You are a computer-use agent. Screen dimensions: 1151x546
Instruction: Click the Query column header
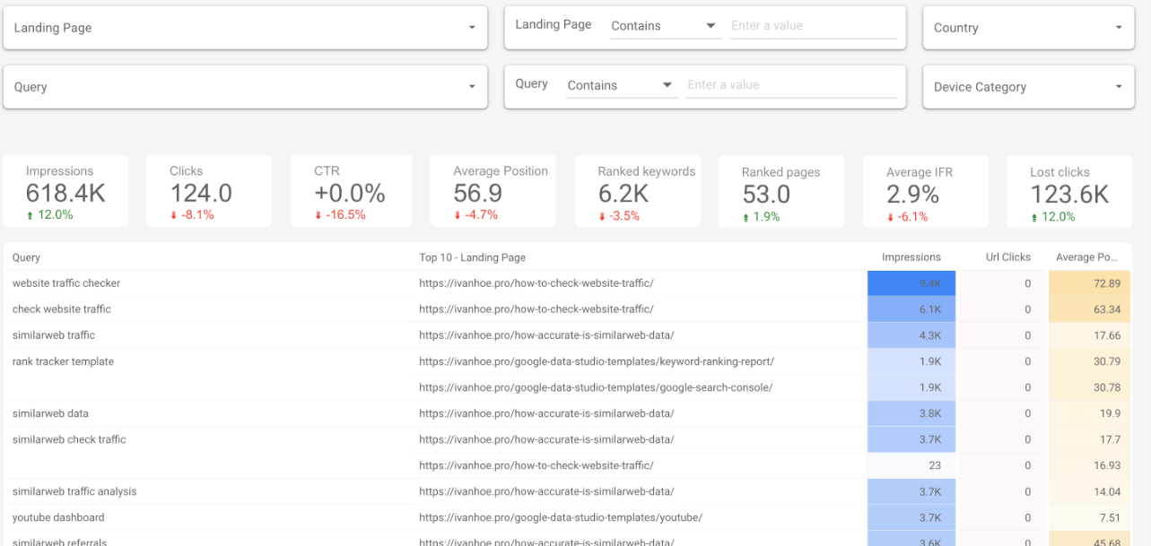coord(27,257)
